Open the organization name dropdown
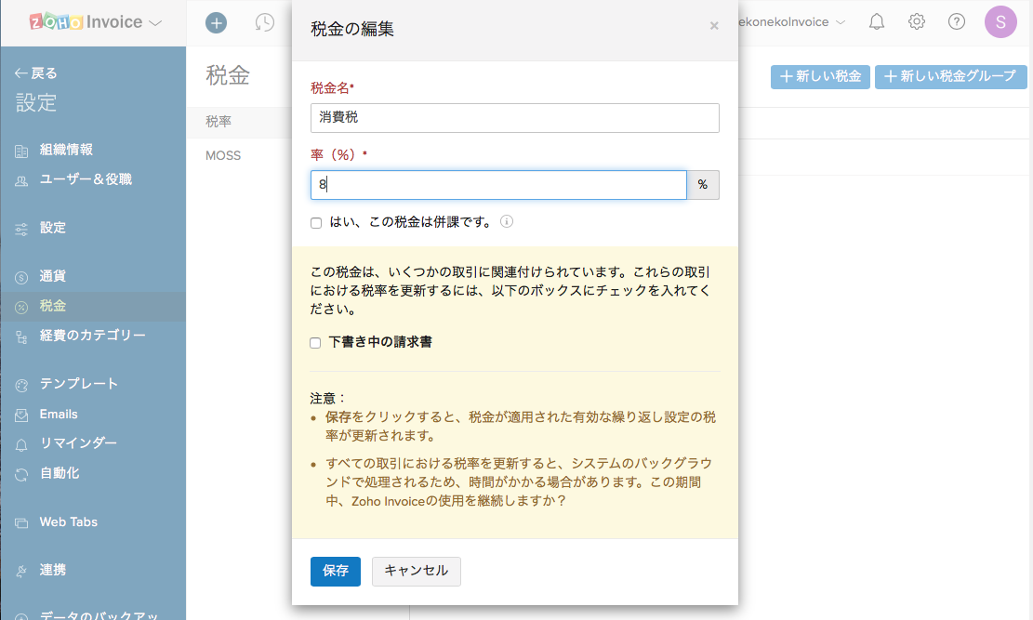The image size is (1033, 620). (790, 22)
